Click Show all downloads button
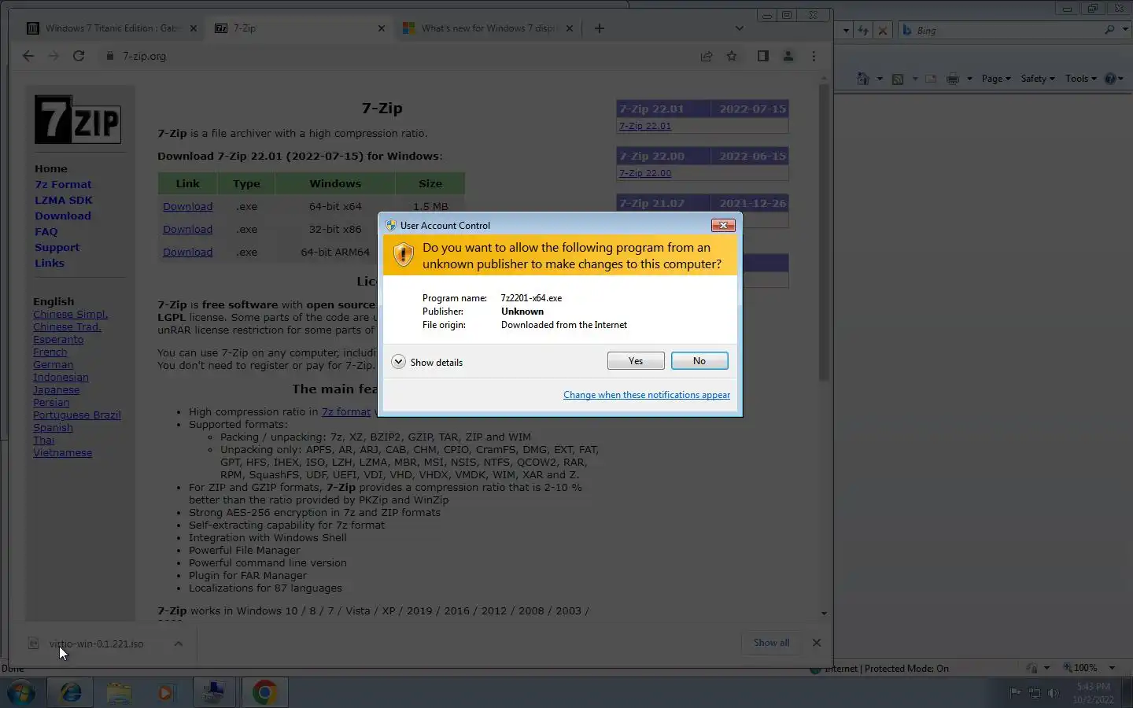The image size is (1133, 708). pos(771,643)
